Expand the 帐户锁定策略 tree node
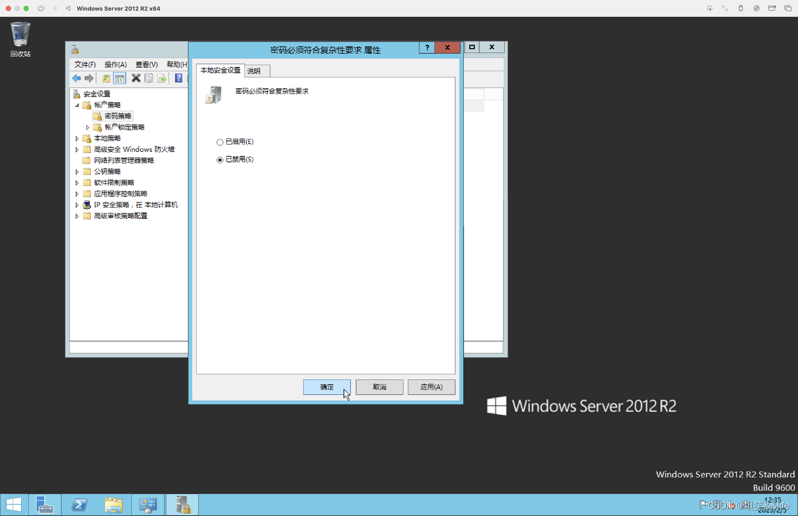The height and width of the screenshot is (516, 798). tap(88, 127)
